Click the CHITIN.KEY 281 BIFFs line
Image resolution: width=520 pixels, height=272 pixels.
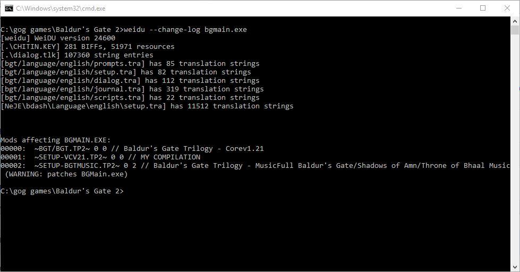(x=88, y=46)
